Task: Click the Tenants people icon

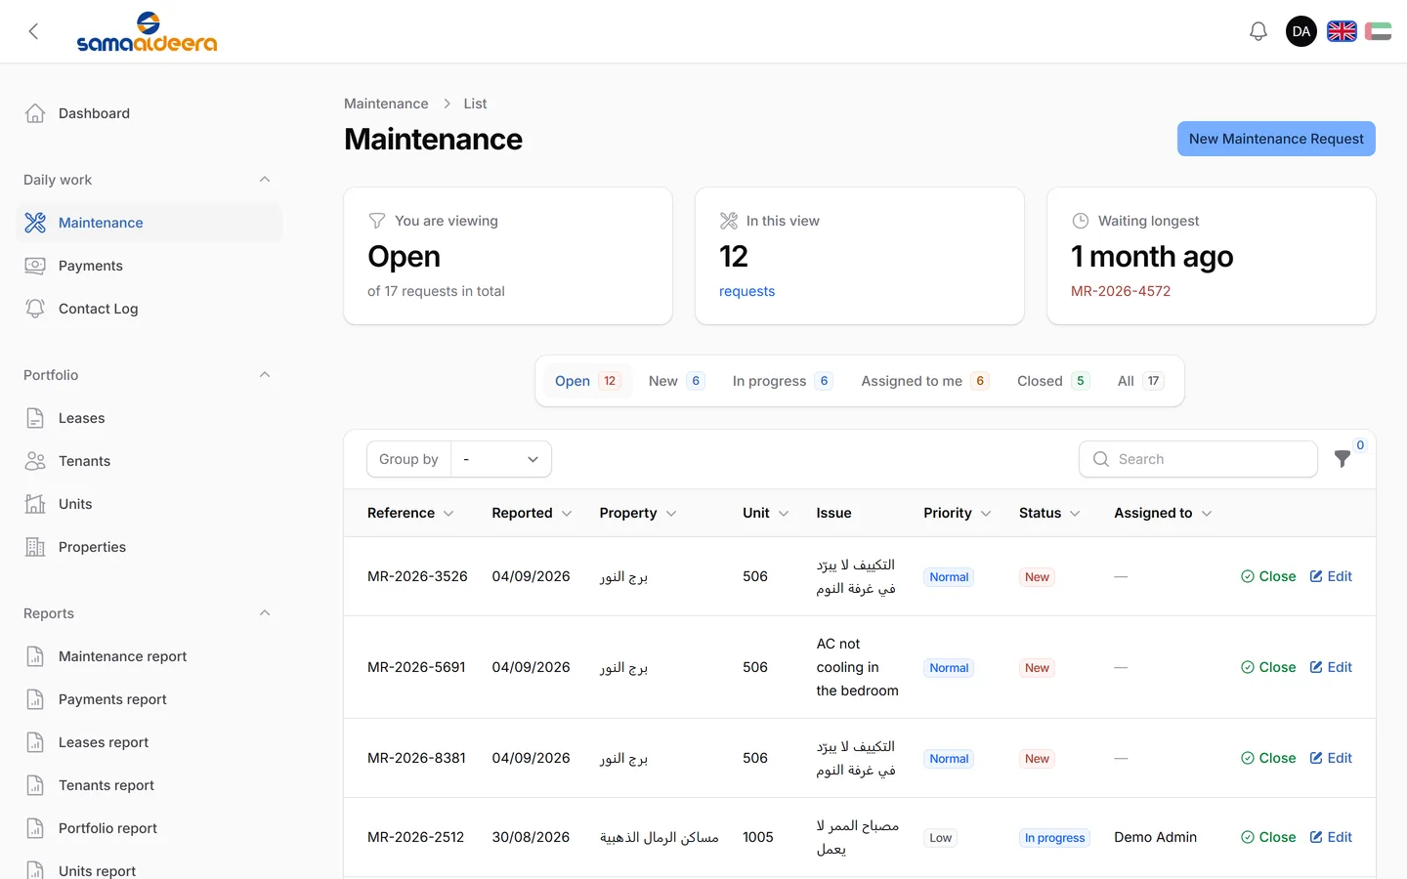Action: 35,461
